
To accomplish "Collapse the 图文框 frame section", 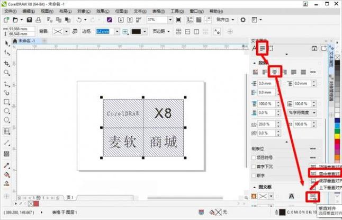I will (x=254, y=187).
